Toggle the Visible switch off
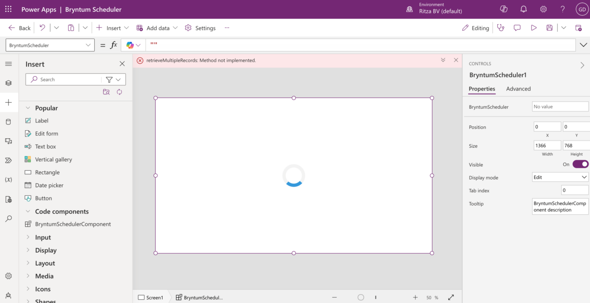Image resolution: width=590 pixels, height=303 pixels. tap(580, 164)
